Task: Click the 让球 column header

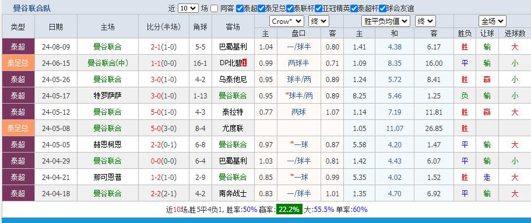Action: (487, 33)
